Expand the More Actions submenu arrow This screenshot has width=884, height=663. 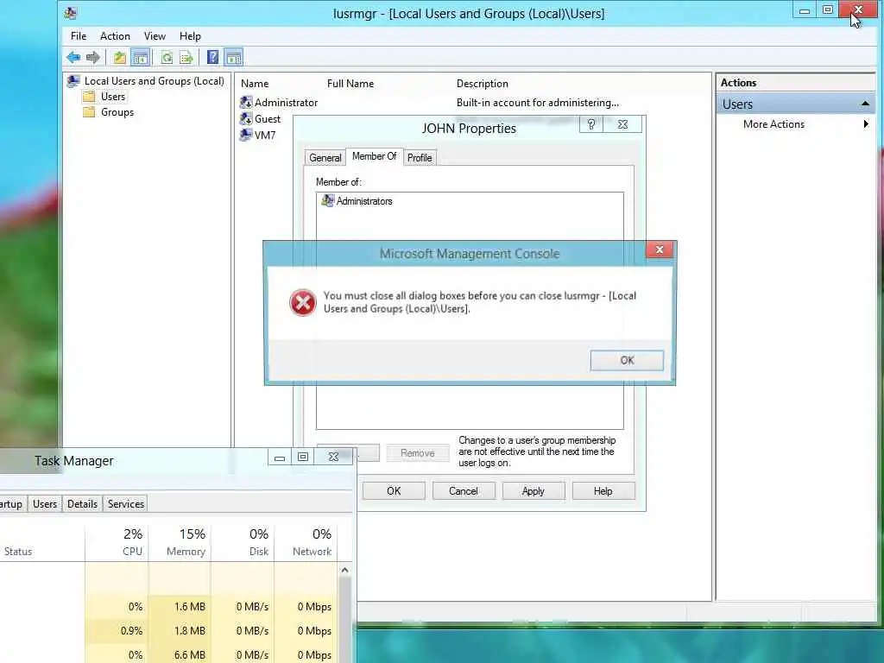pyautogui.click(x=866, y=124)
